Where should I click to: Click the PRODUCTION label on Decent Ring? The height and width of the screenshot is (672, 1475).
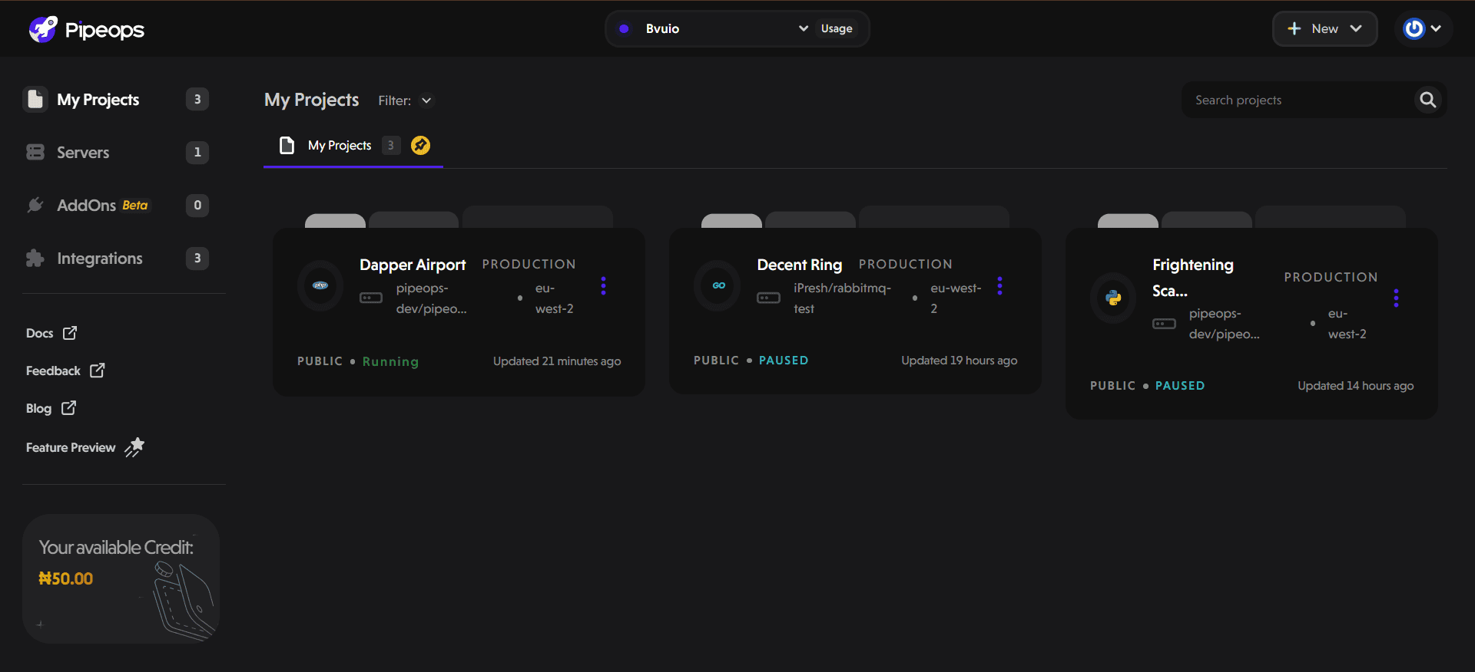tap(906, 264)
